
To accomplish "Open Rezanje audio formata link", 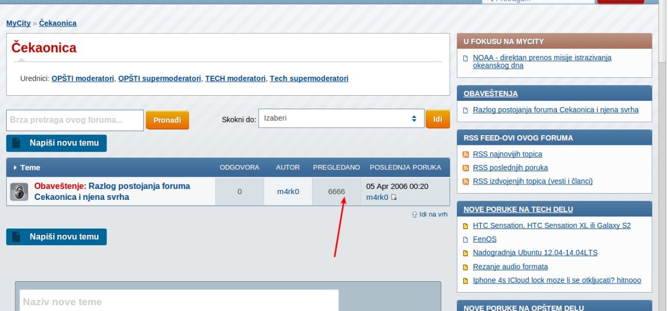I will pos(511,267).
